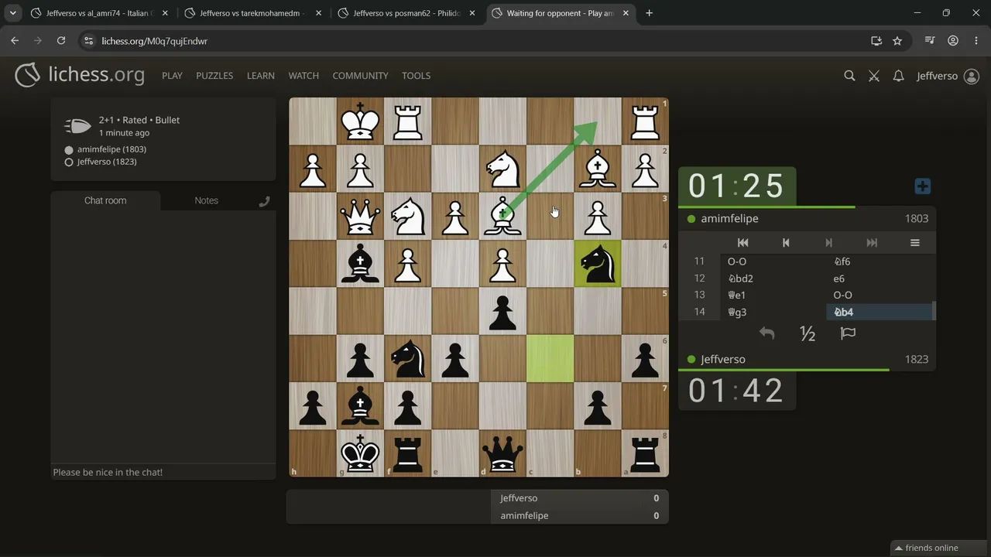The height and width of the screenshot is (557, 991).
Task: Open the move list hamburger menu
Action: pyautogui.click(x=914, y=243)
